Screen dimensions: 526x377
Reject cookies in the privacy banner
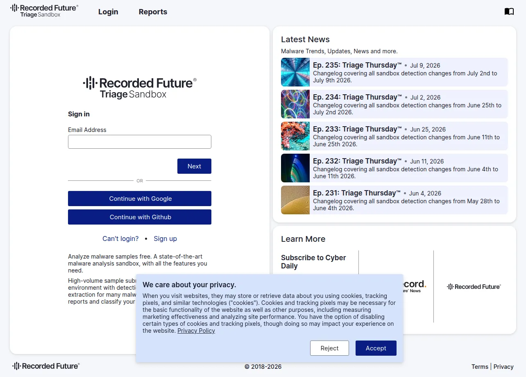pos(329,348)
